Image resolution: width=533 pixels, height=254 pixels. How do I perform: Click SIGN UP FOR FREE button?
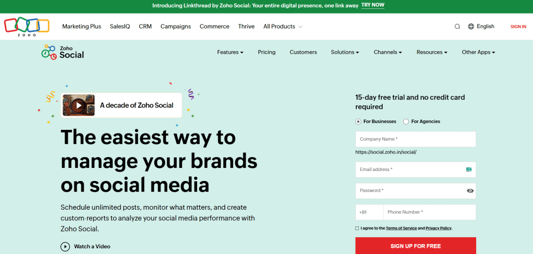(x=416, y=246)
